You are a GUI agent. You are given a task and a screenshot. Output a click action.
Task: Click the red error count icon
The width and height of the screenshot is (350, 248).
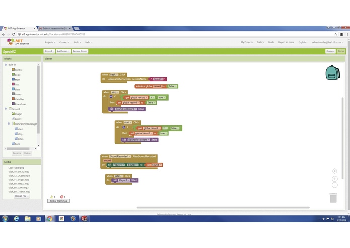click(x=62, y=197)
